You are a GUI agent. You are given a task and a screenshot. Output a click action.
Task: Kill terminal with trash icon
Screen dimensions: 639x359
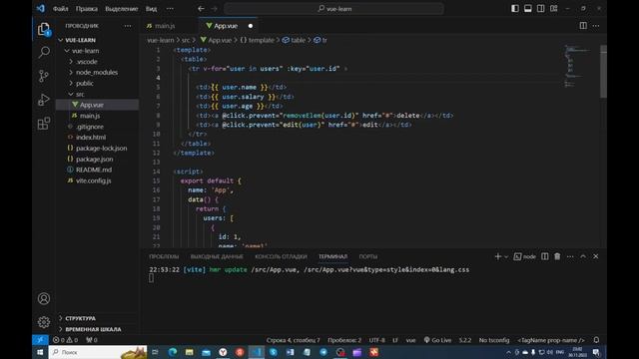(x=557, y=256)
